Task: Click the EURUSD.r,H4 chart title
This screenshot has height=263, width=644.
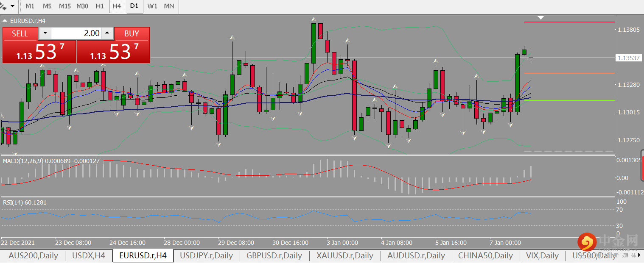Action: pos(28,20)
